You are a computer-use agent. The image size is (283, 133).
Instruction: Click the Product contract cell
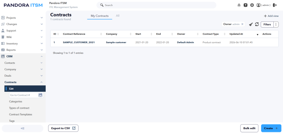pyautogui.click(x=212, y=42)
